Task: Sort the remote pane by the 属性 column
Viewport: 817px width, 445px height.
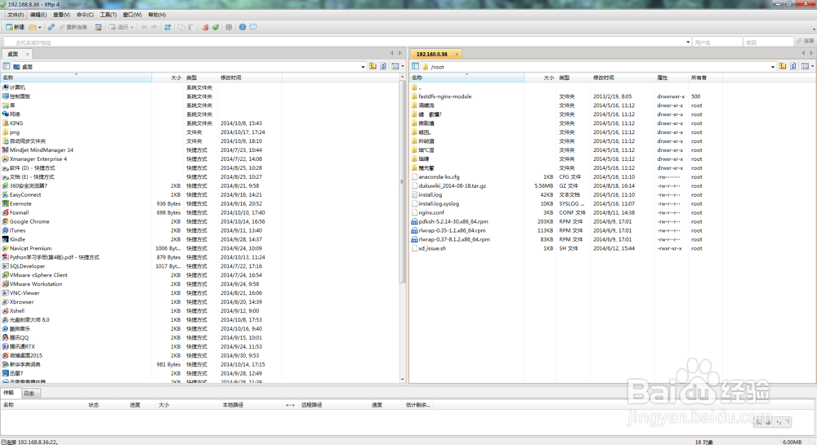Action: pos(672,78)
